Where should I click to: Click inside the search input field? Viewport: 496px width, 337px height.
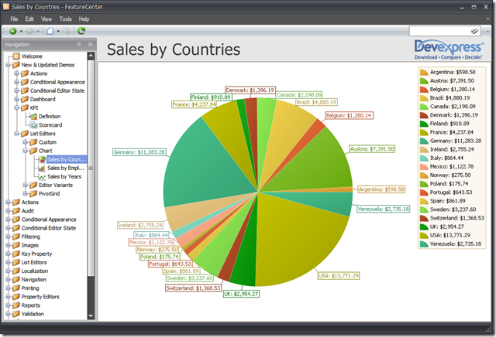[x=439, y=31]
